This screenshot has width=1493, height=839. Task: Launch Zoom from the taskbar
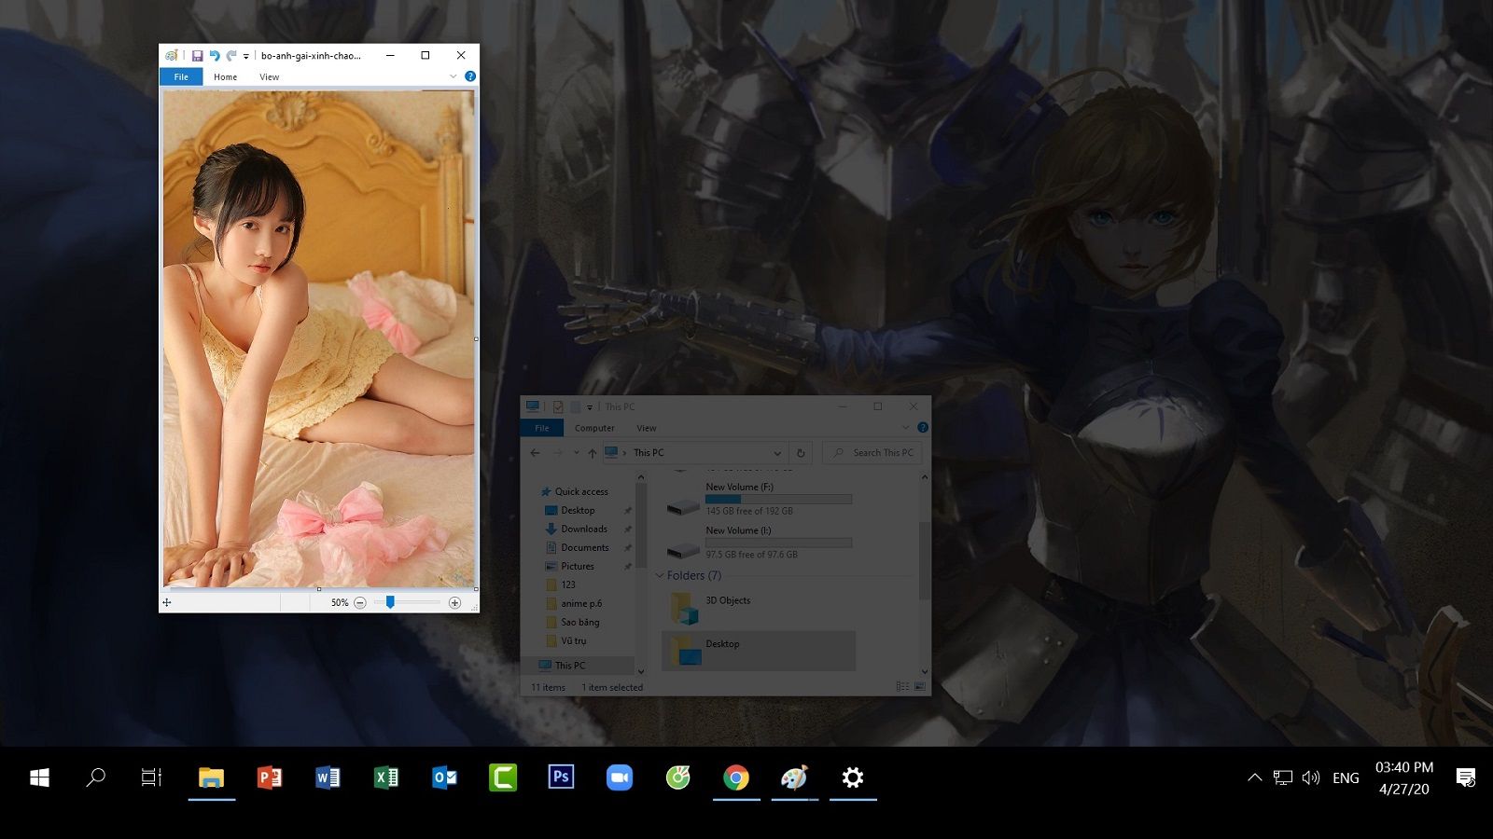coord(619,777)
